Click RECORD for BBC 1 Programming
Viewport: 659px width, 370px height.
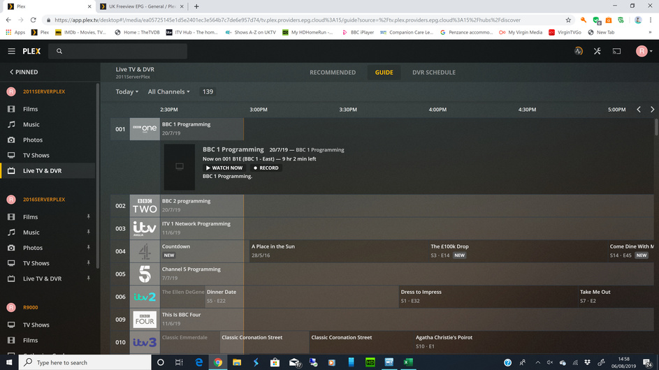(x=266, y=168)
